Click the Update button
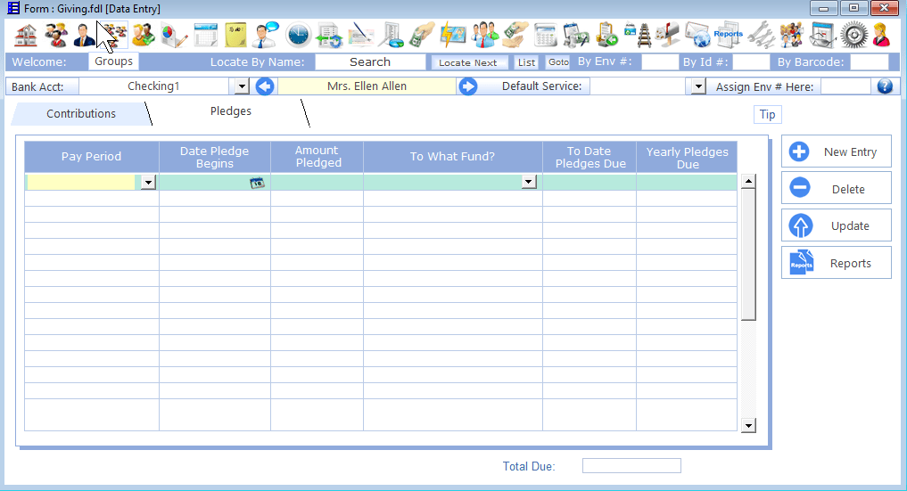 837,225
